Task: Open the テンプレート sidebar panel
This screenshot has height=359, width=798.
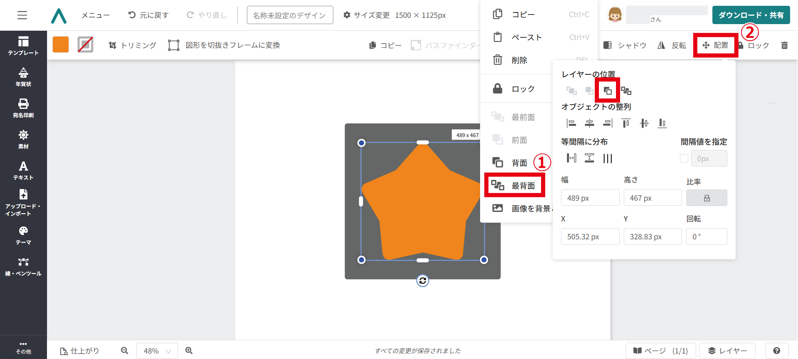Action: [23, 46]
